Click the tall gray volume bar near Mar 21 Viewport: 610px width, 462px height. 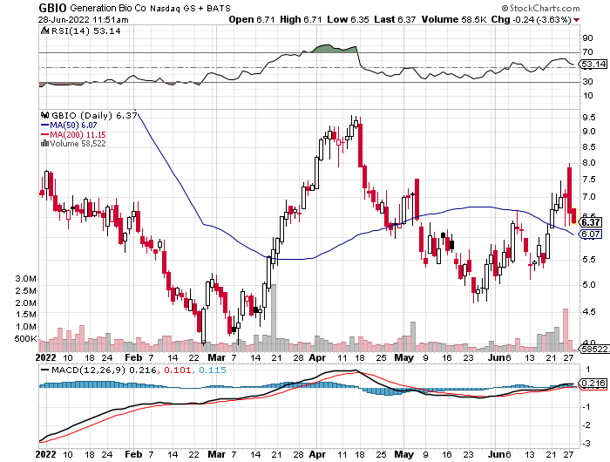coord(274,317)
